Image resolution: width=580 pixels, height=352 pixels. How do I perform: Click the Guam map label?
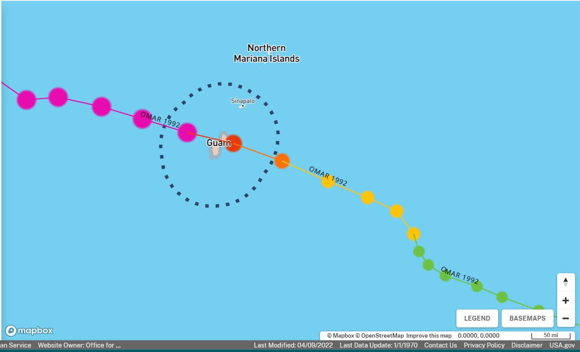coord(219,143)
